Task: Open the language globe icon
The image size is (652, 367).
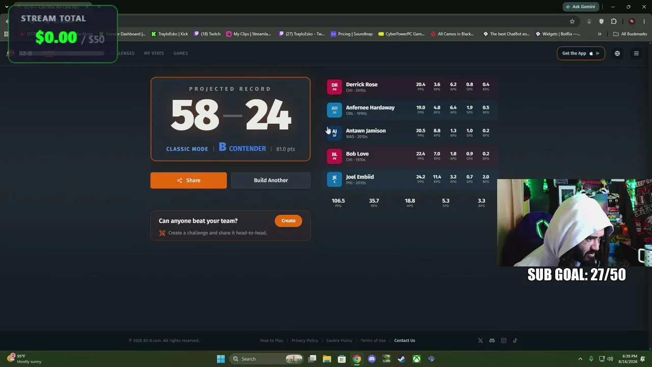Action: point(617,54)
